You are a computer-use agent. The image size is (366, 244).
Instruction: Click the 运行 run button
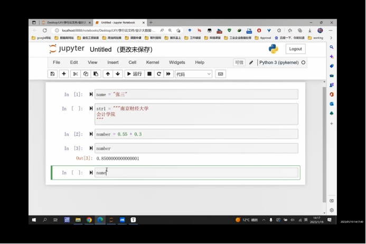click(x=134, y=74)
